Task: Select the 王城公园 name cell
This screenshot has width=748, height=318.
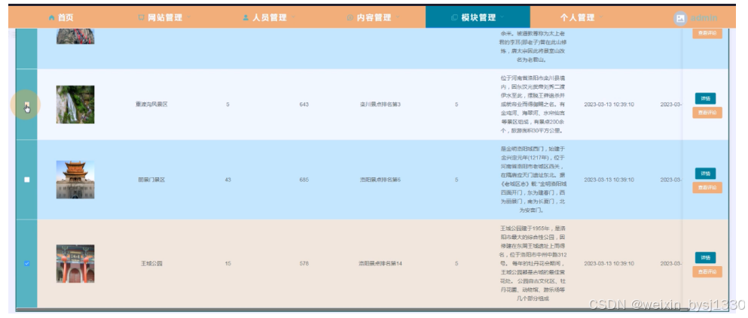Action: 151,263
